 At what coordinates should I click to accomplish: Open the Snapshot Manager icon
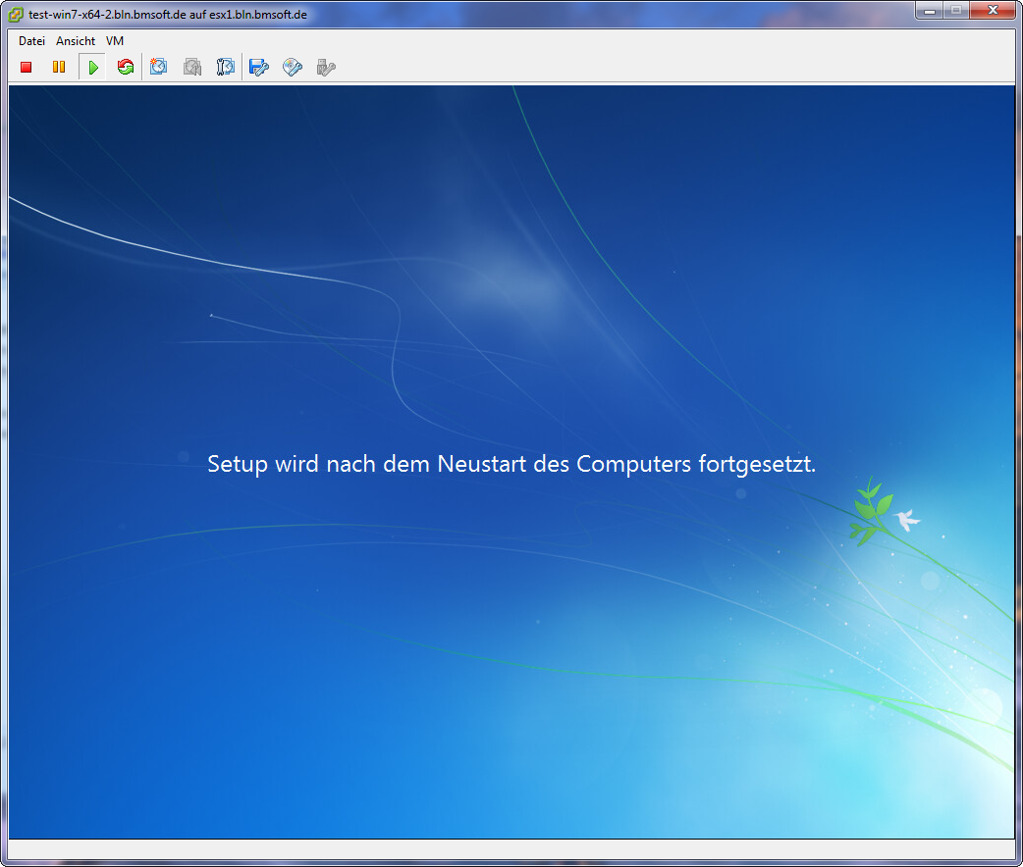point(225,67)
